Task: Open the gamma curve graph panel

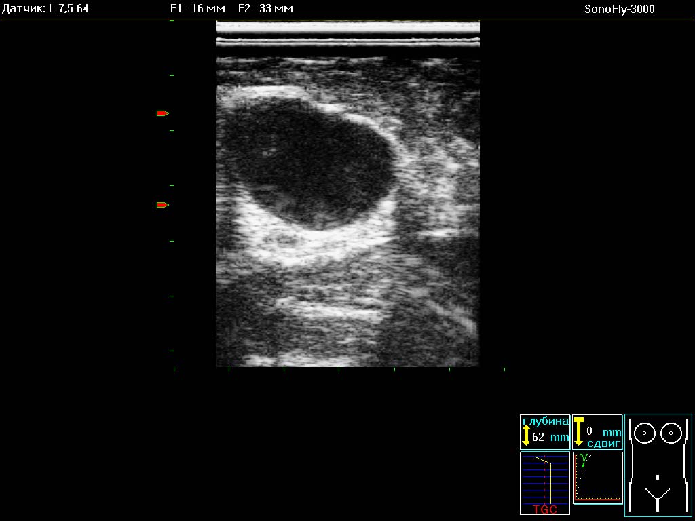Action: coord(597,478)
